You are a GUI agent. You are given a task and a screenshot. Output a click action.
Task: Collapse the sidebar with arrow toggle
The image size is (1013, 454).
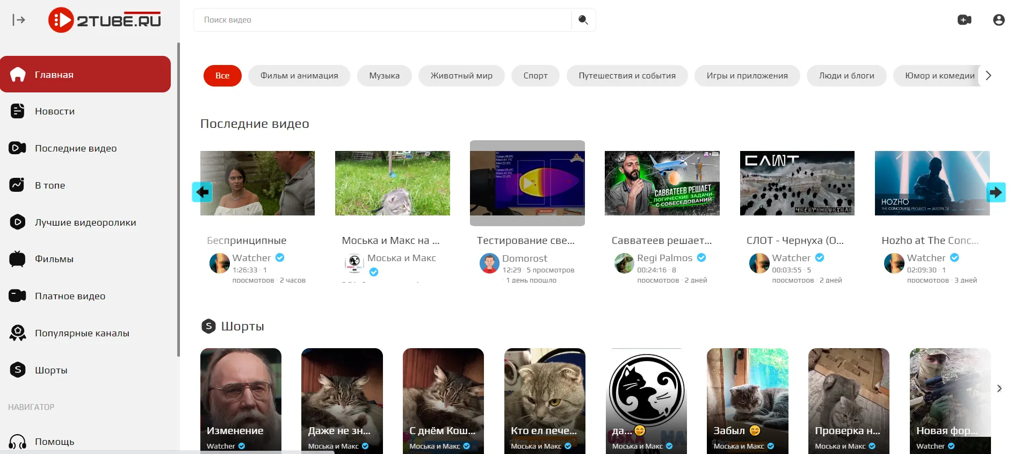click(19, 20)
